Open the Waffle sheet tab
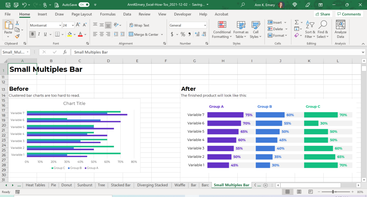Image resolution: width=367 pixels, height=197 pixels. [x=180, y=185]
